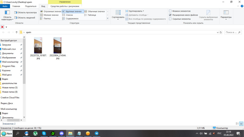Image resolution: width=244 pixels, height=137 pixels.
Task: Open Параметры (Options) icon in ribbon
Action: point(226,14)
